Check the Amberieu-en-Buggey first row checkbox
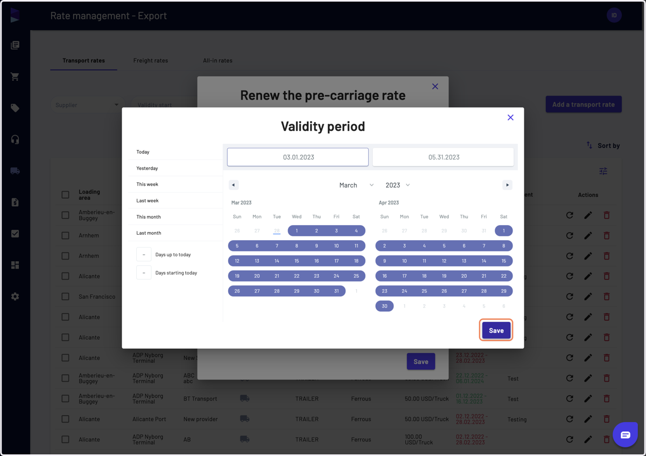 click(x=65, y=215)
